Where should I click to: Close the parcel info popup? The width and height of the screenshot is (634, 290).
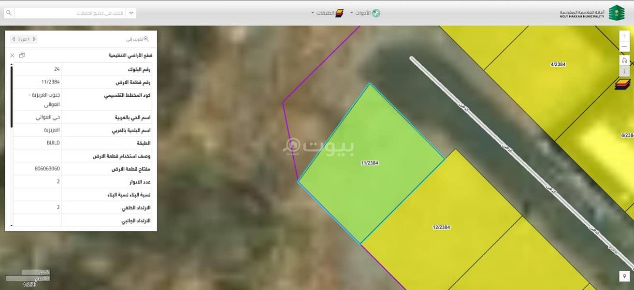[13, 56]
